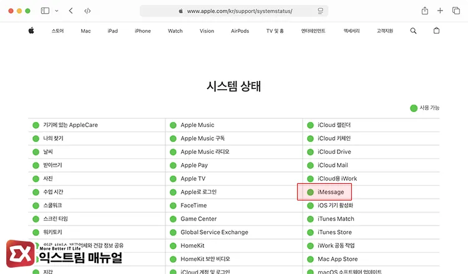Click the 나의 찾기 status entry
Viewport: 468px width, 274px height.
click(x=53, y=138)
